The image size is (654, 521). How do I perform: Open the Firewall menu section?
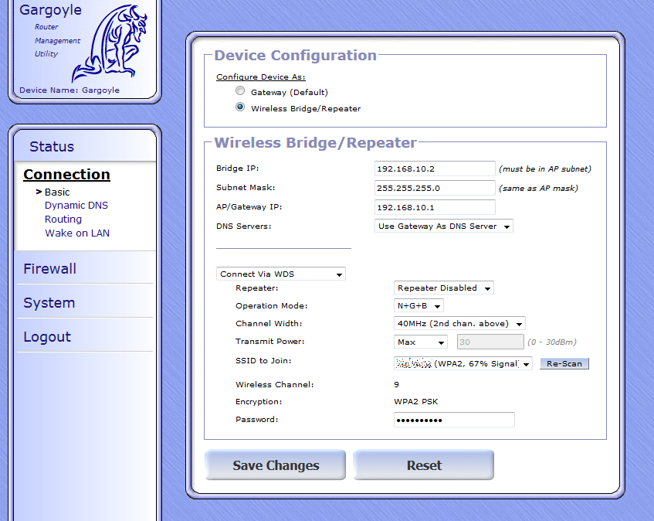(49, 269)
